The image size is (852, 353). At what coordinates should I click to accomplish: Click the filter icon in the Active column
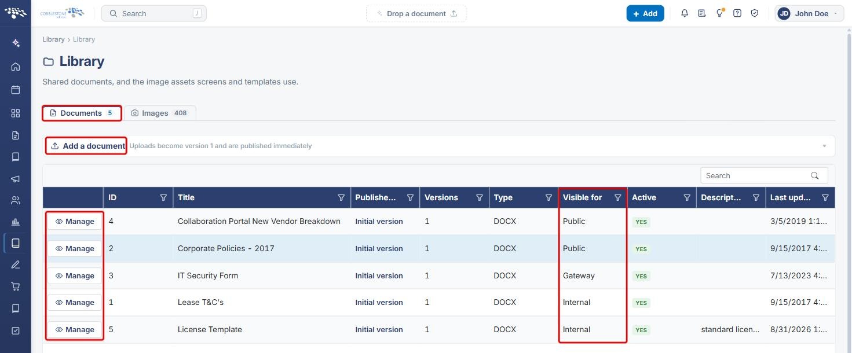[x=687, y=198]
